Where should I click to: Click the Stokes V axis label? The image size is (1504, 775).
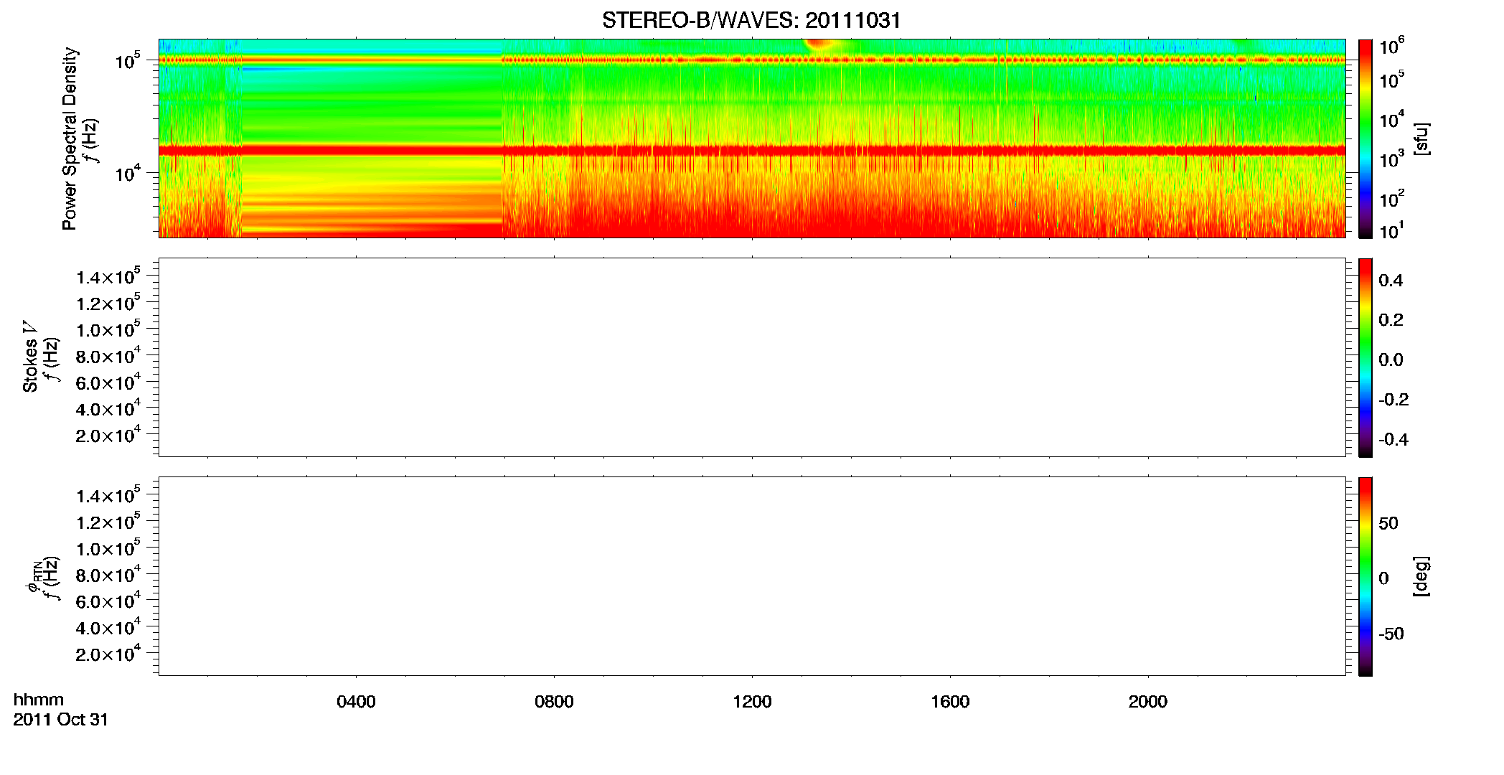pos(30,357)
